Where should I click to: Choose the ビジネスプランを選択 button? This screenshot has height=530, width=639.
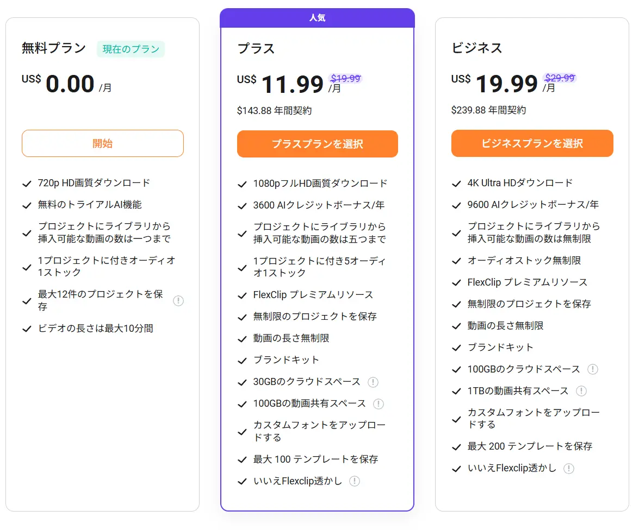coord(532,143)
